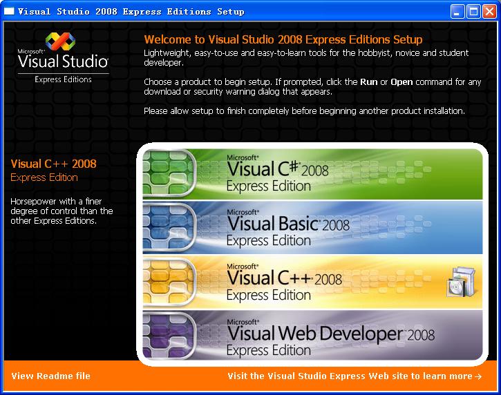Click the yellow tile icon of Visual C++
Screen dimensions: 501x395
pos(169,281)
